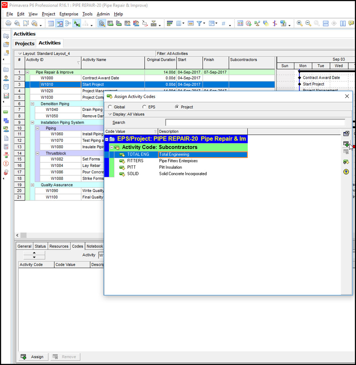Image resolution: width=356 pixels, height=365 pixels.
Task: Toggle the Activity Table view icon
Action: click(50, 24)
